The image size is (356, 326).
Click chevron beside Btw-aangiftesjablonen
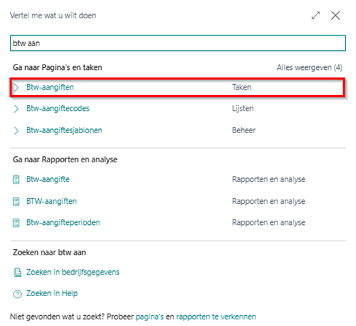click(x=16, y=130)
